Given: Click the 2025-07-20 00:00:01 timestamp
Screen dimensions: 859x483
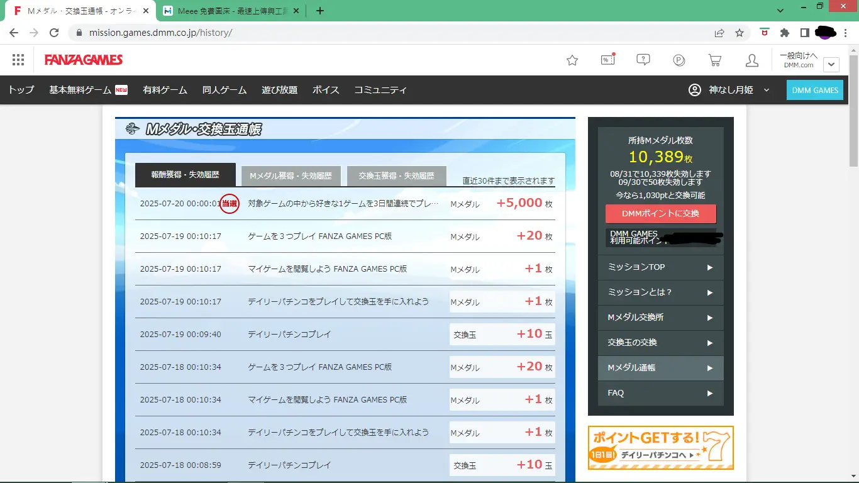Looking at the screenshot, I should coord(180,204).
